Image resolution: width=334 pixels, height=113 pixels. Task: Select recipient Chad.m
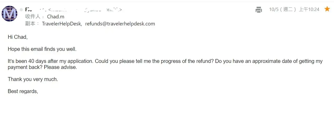(56, 17)
